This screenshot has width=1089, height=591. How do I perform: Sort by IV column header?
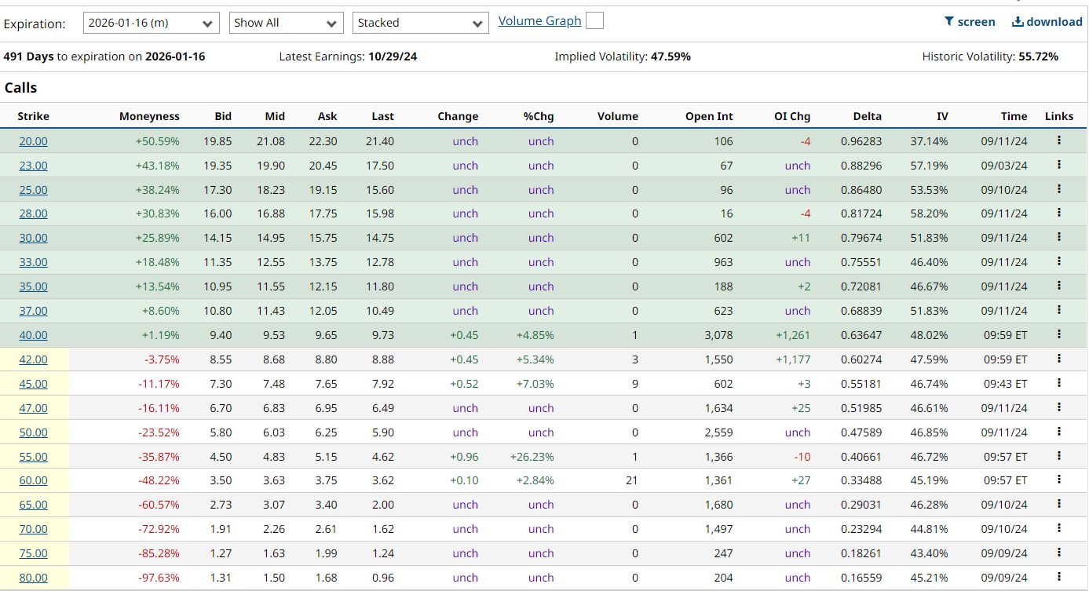tap(942, 116)
